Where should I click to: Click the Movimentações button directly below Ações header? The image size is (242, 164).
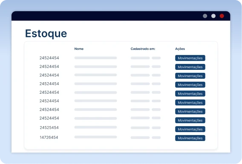pyautogui.click(x=190, y=58)
